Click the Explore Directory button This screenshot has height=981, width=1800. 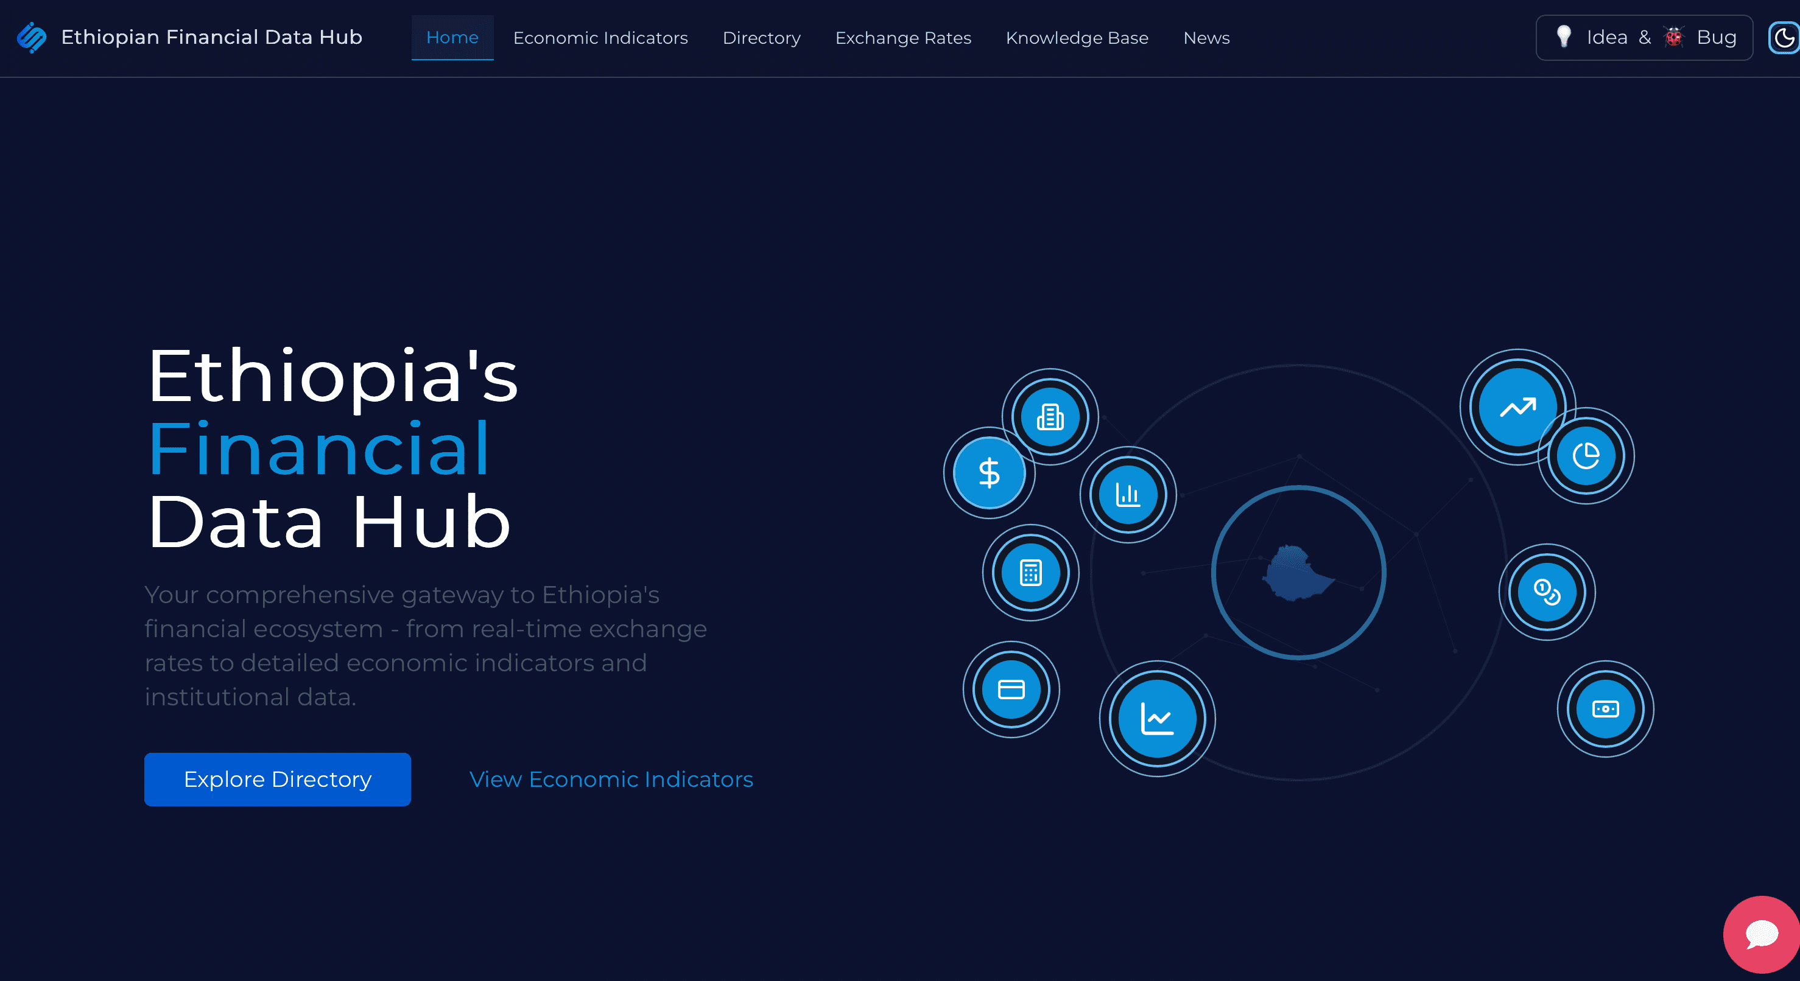click(x=276, y=779)
